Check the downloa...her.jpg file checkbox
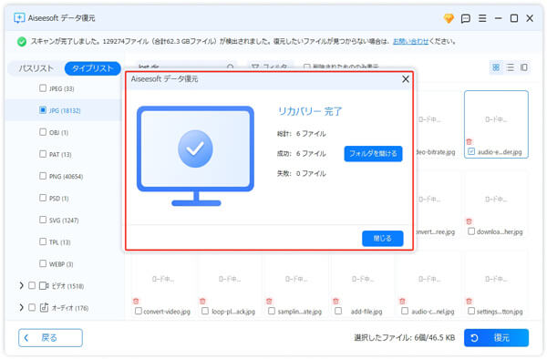Image resolution: width=547 pixels, height=359 pixels. [471, 231]
